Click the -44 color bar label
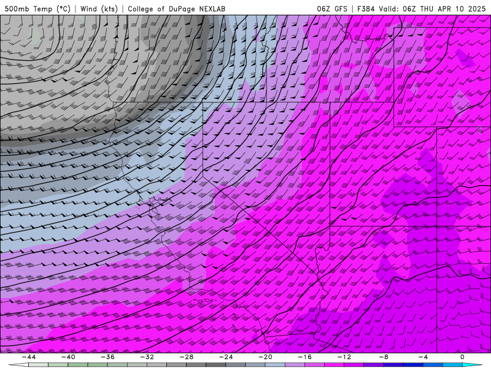The height and width of the screenshot is (368, 491). pos(29,357)
